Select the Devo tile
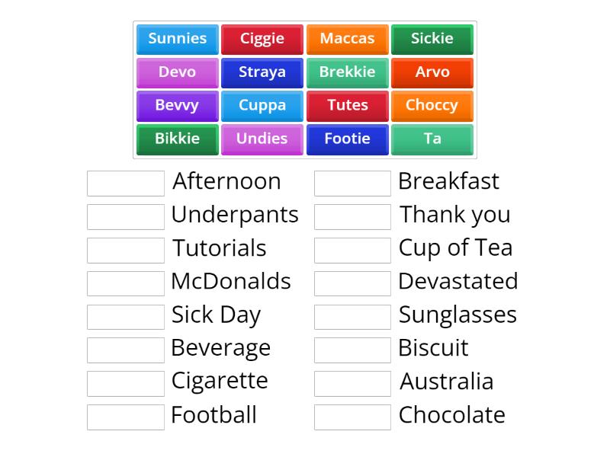Viewport: 610px width, 457px height. [177, 72]
